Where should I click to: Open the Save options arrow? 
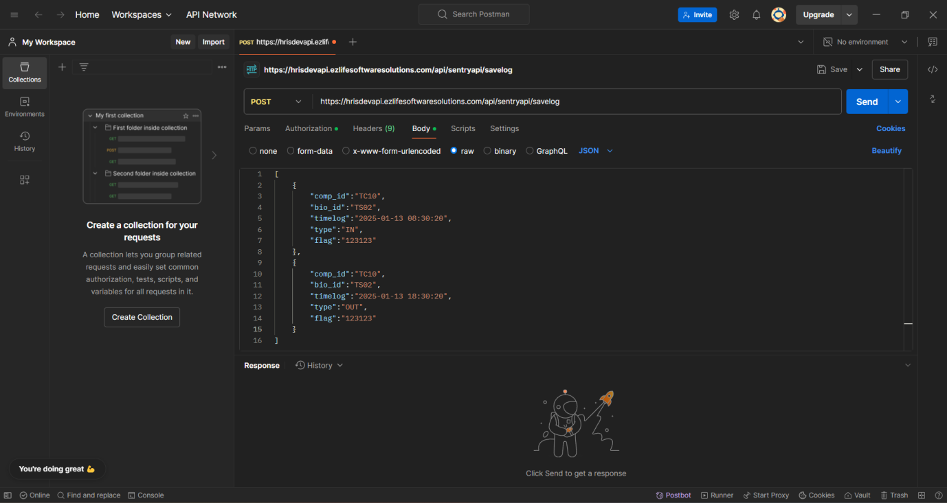click(859, 69)
